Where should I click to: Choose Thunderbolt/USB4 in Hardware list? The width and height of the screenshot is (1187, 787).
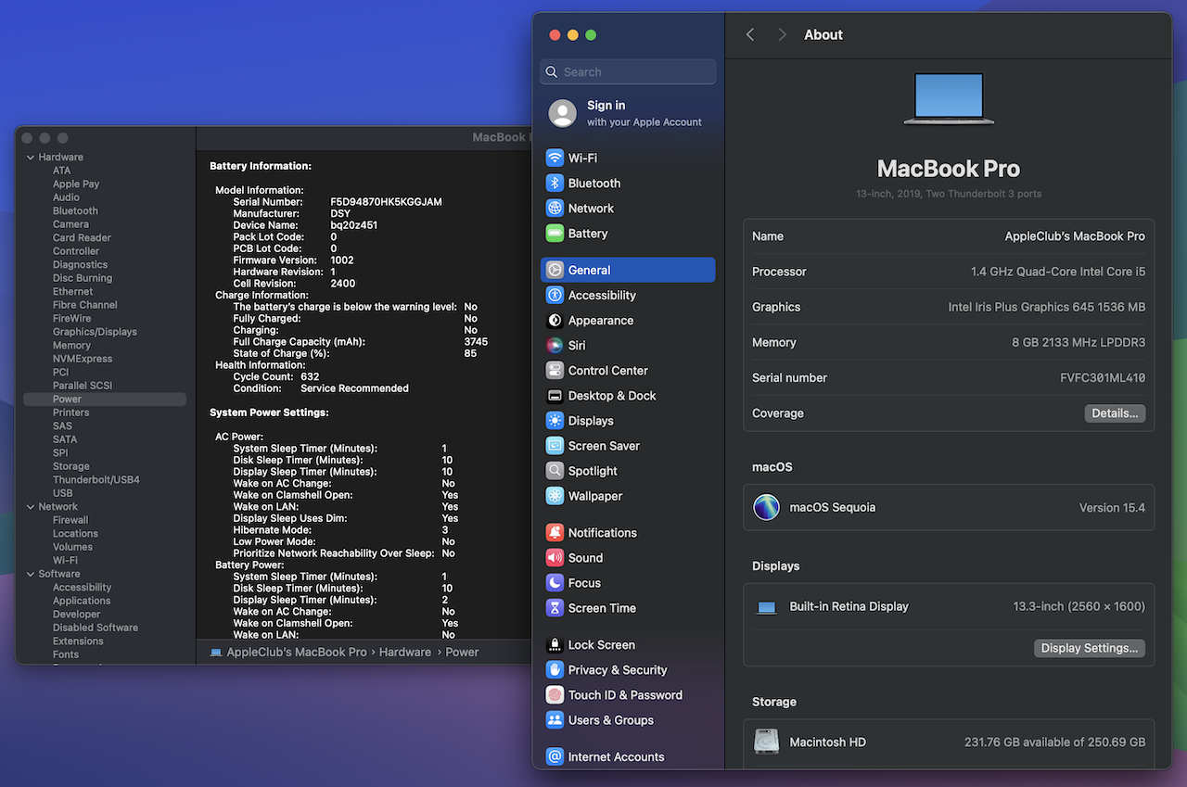[96, 479]
